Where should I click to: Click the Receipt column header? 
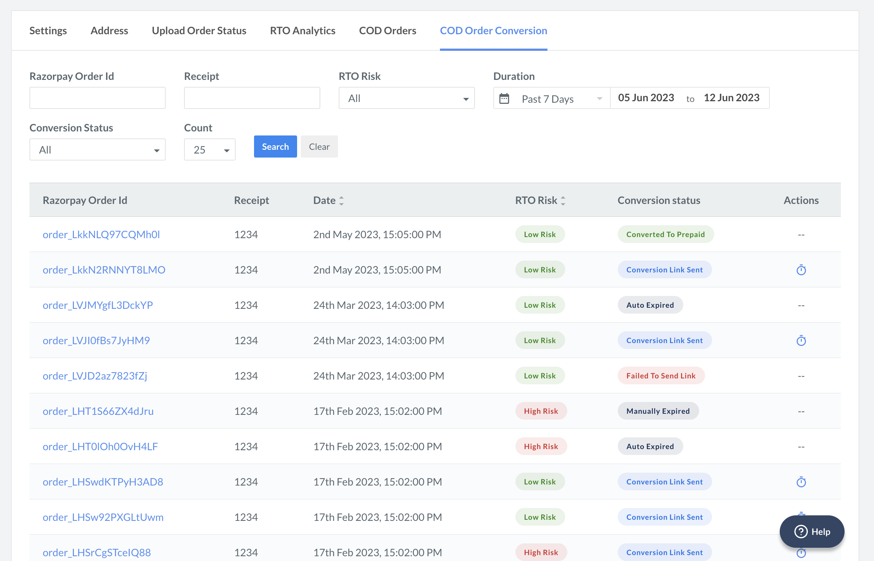pos(252,200)
